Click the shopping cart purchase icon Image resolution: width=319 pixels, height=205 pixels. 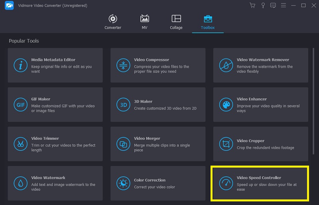[x=252, y=6]
